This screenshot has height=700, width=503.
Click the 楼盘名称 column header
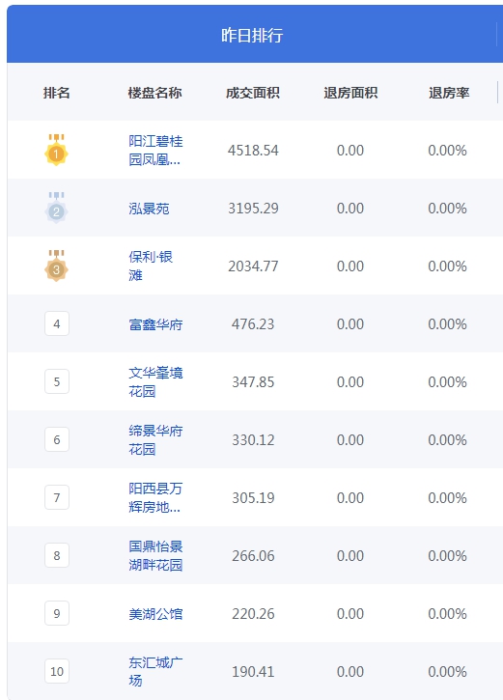(x=154, y=93)
